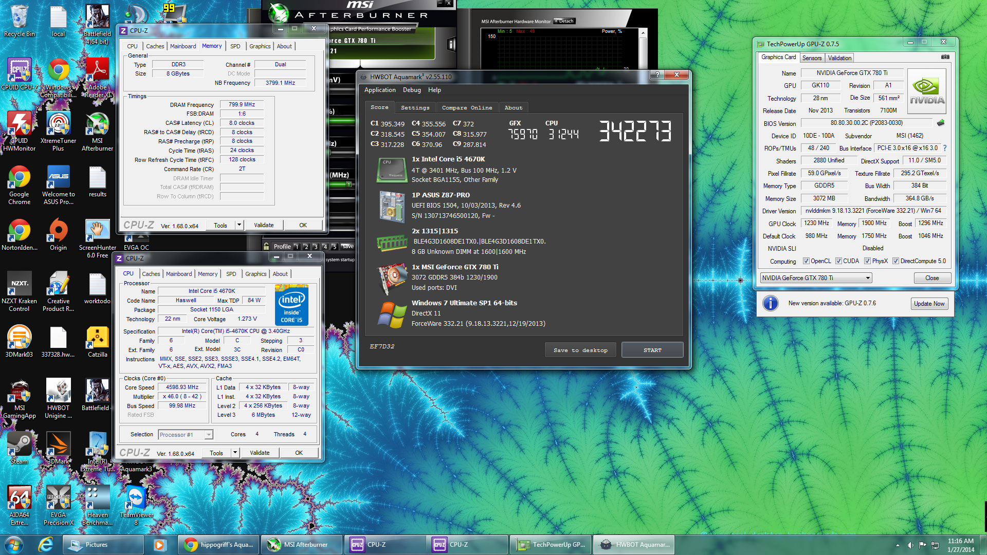The height and width of the screenshot is (555, 987).
Task: Open Settings tab in Aquamark
Action: (x=415, y=108)
